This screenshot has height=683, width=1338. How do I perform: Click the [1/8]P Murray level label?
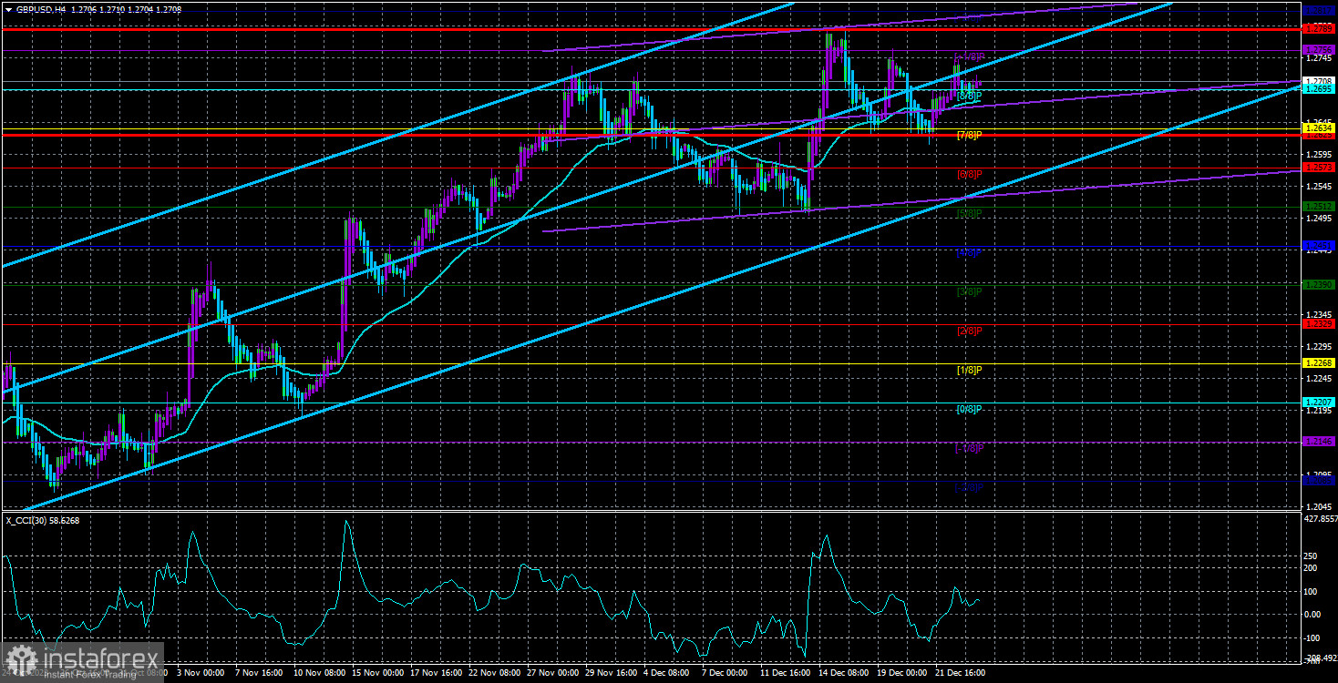[x=969, y=370]
